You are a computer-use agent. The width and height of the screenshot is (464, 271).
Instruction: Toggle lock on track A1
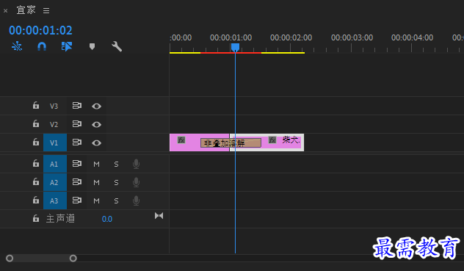36,164
